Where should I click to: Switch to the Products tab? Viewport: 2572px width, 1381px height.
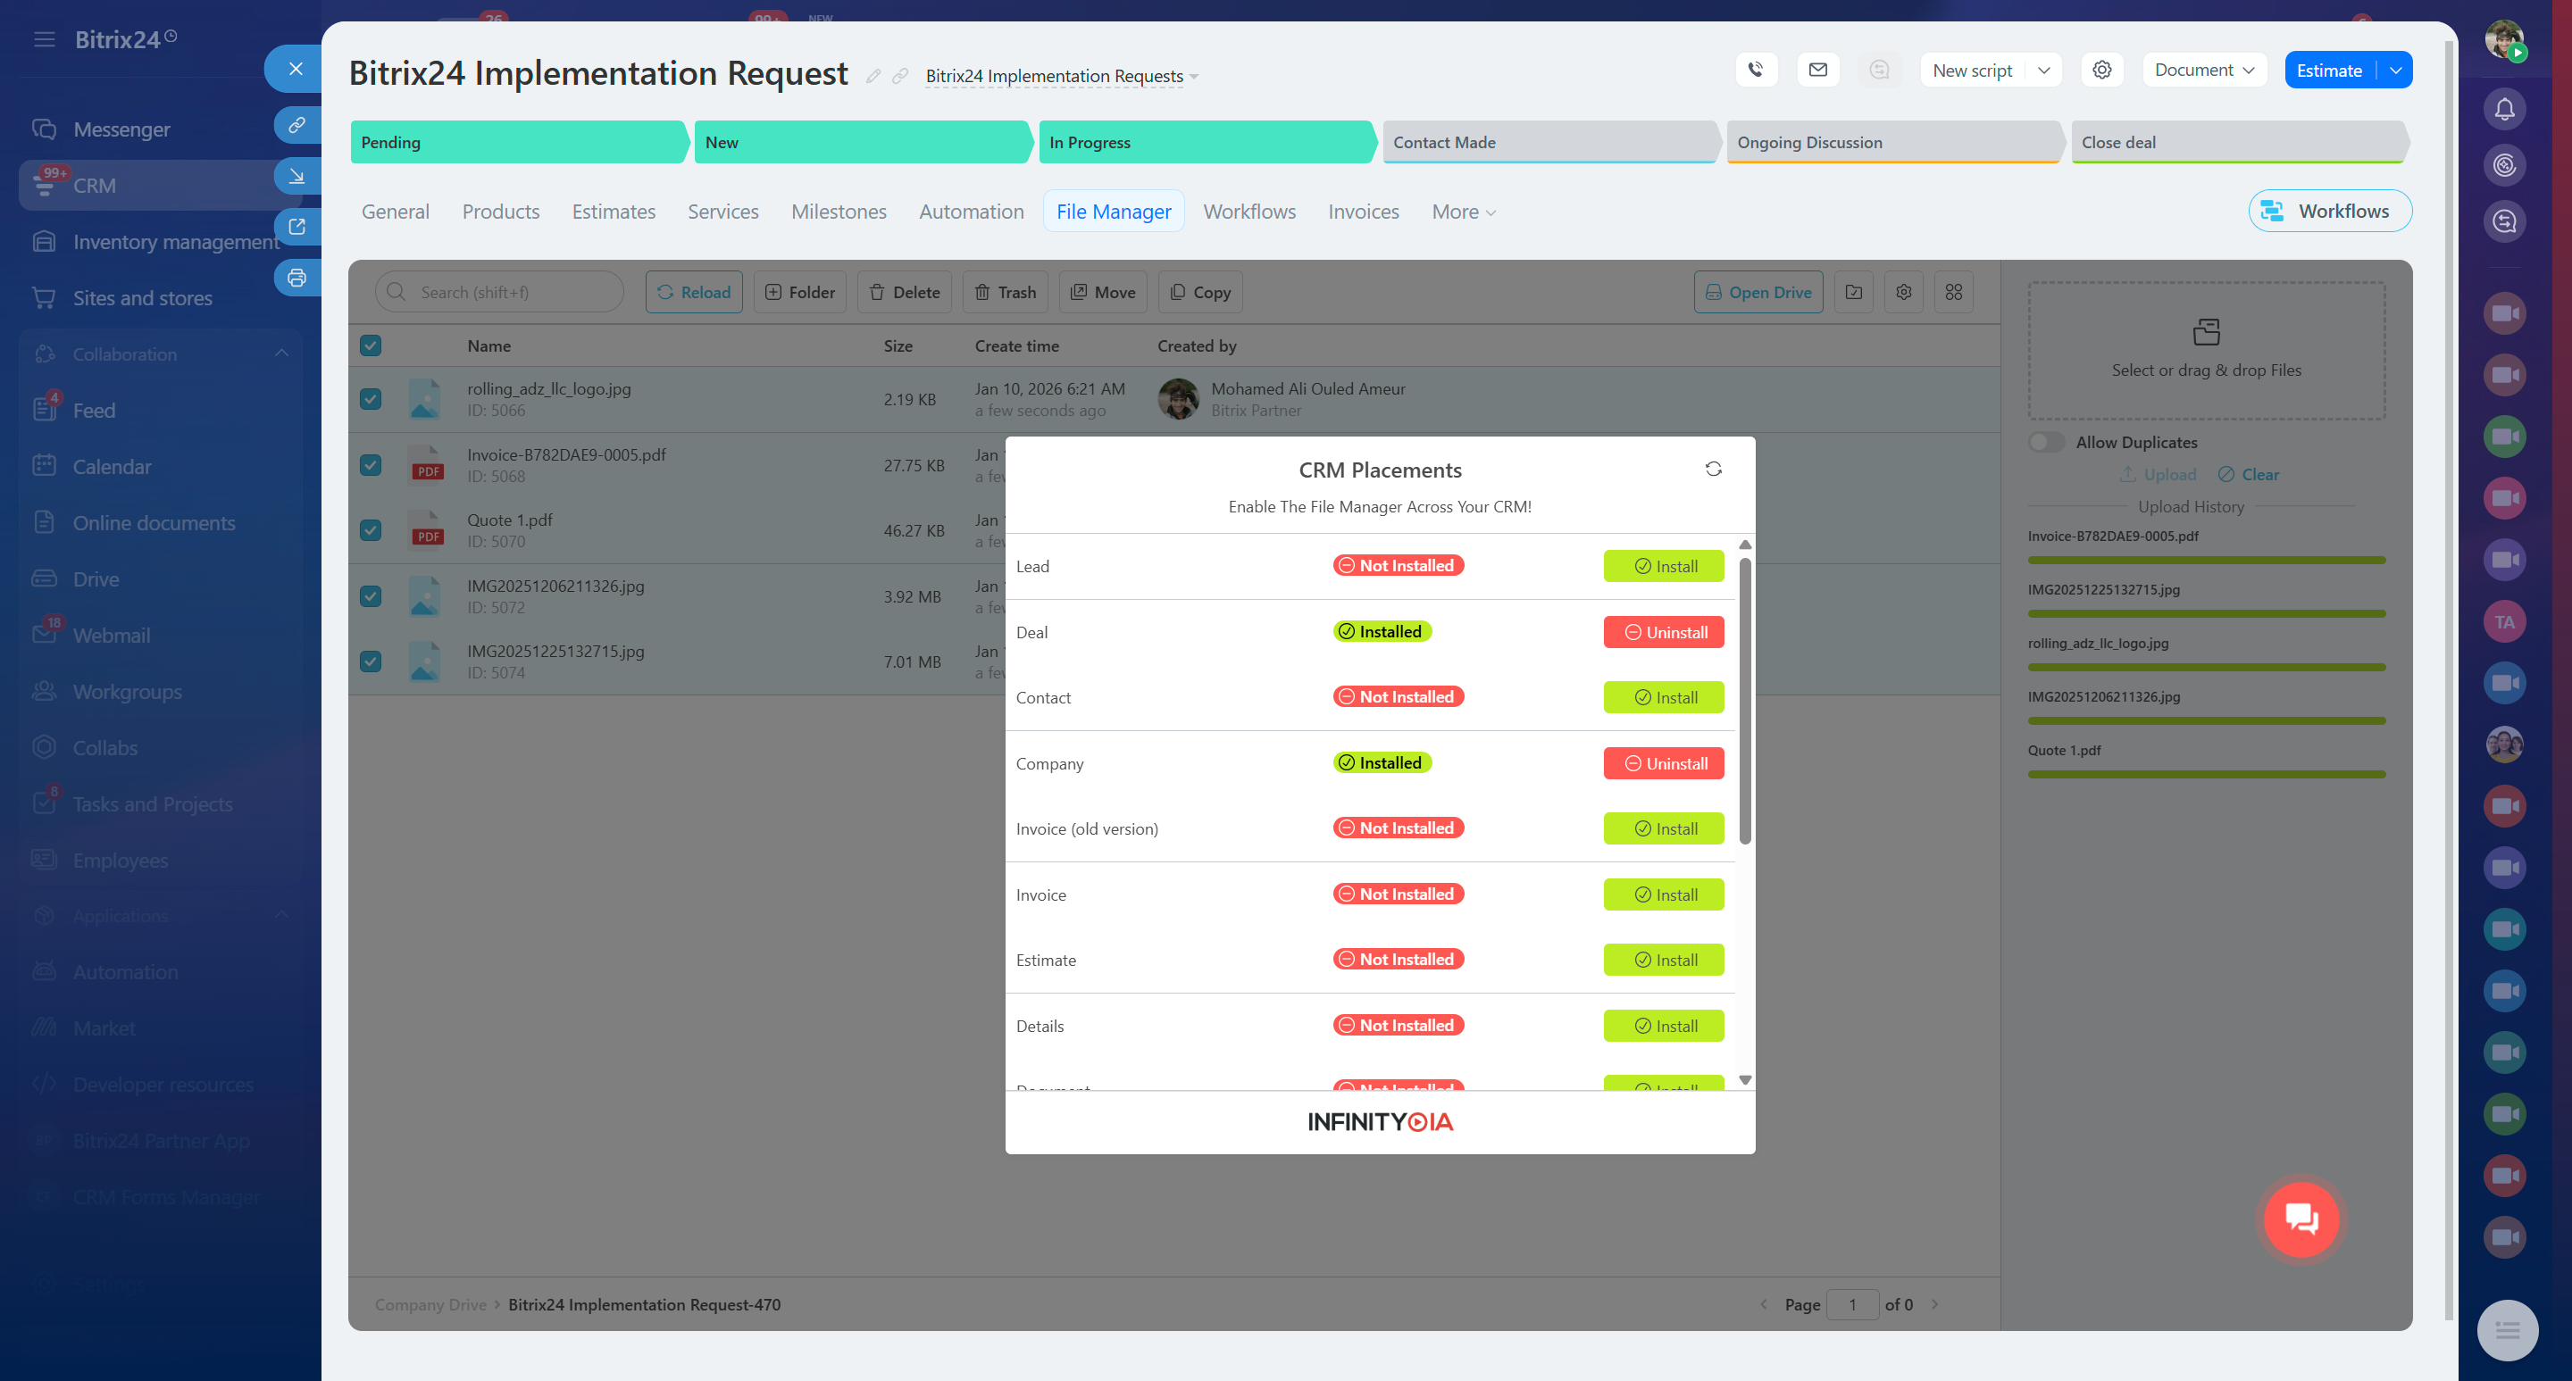[500, 212]
